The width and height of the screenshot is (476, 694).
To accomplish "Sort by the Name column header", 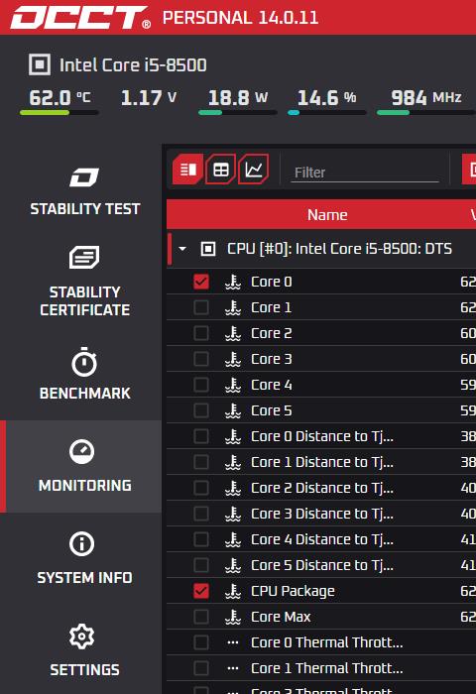I will (x=327, y=215).
